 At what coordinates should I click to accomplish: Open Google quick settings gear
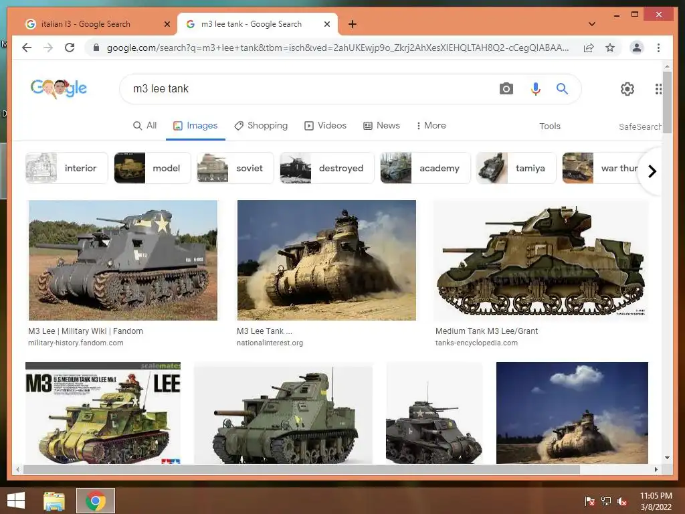627,89
